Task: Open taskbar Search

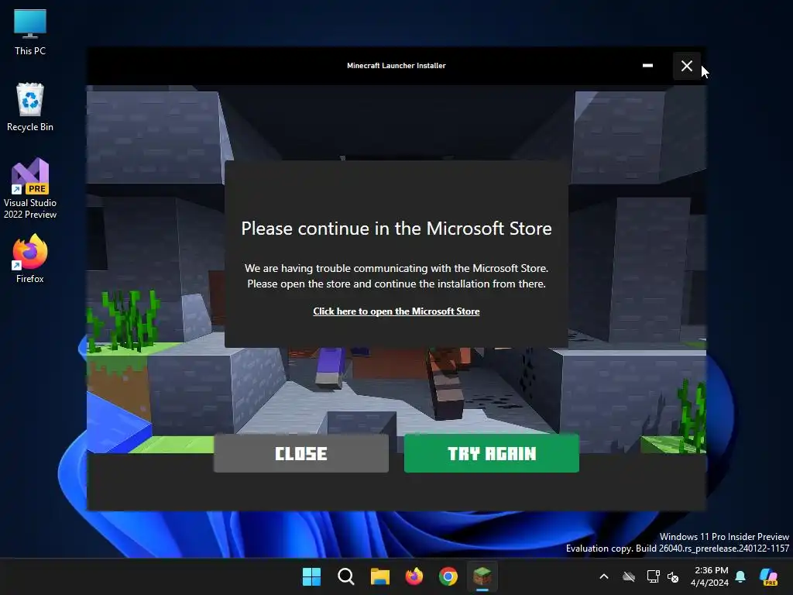Action: click(346, 576)
